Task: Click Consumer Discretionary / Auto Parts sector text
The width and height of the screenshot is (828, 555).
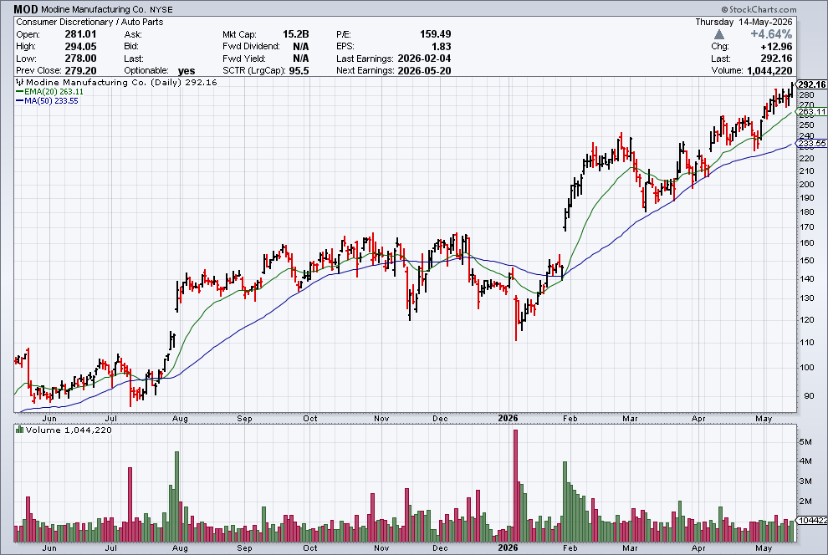Action: pos(89,23)
